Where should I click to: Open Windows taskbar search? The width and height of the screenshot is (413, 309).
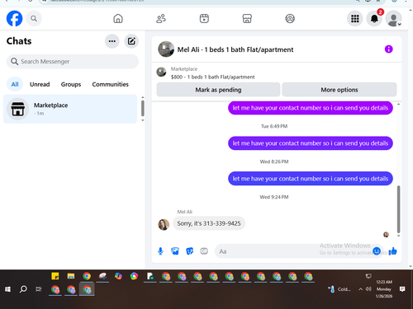23,289
